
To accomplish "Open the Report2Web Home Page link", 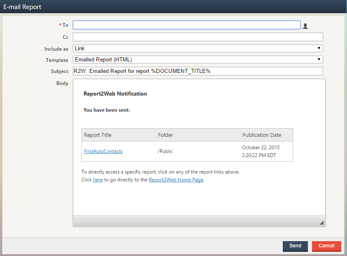I will point(176,179).
